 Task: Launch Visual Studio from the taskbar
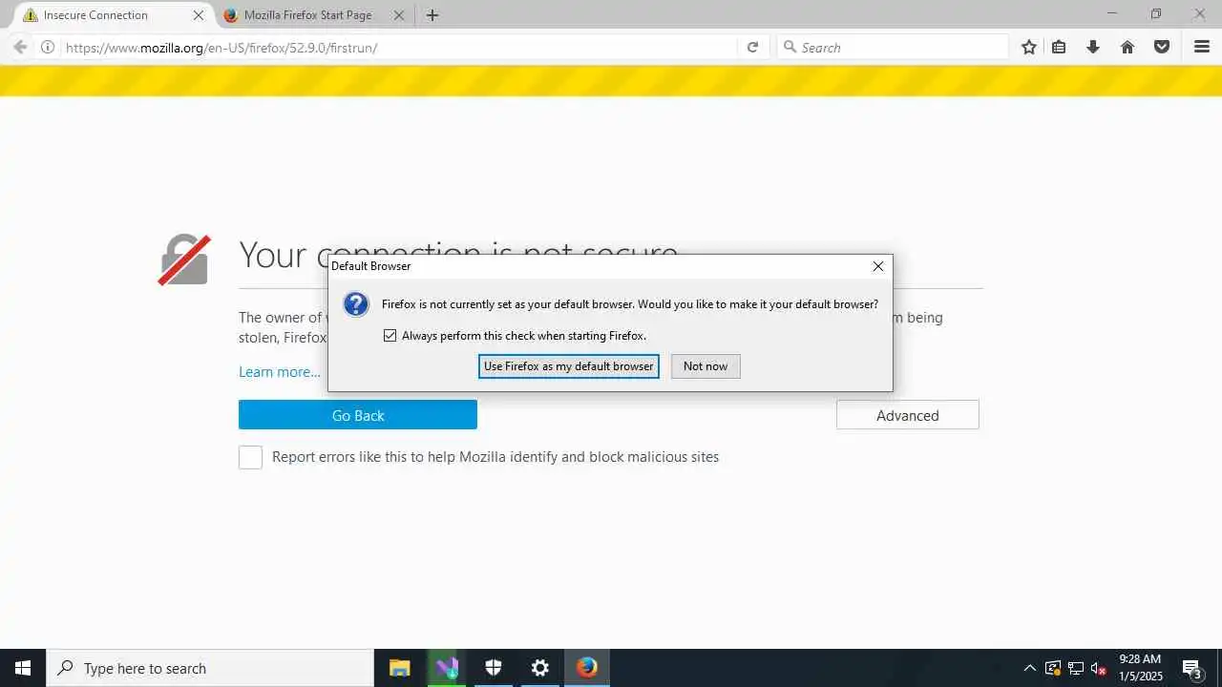446,668
